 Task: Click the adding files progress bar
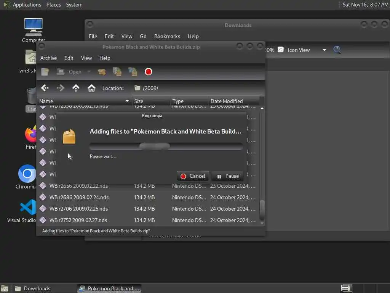tap(166, 146)
